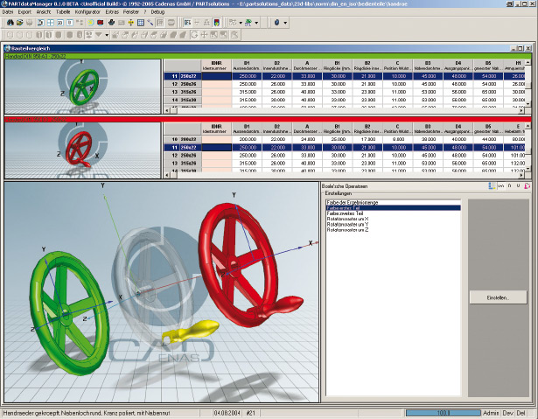This screenshot has height=419, width=538.
Task: Click the green tree DFL icon
Action: click(248, 22)
